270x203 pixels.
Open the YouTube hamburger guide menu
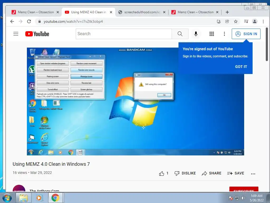(x=16, y=34)
